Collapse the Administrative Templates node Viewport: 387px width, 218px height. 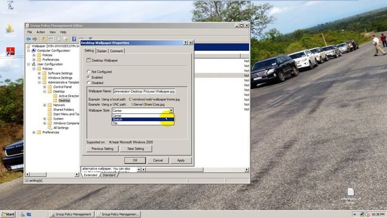39,82
